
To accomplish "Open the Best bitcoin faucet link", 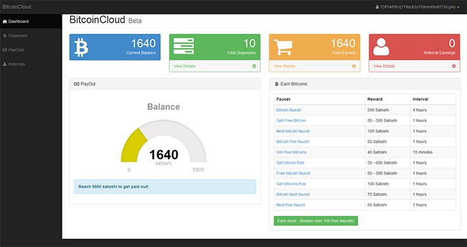I will [x=293, y=131].
